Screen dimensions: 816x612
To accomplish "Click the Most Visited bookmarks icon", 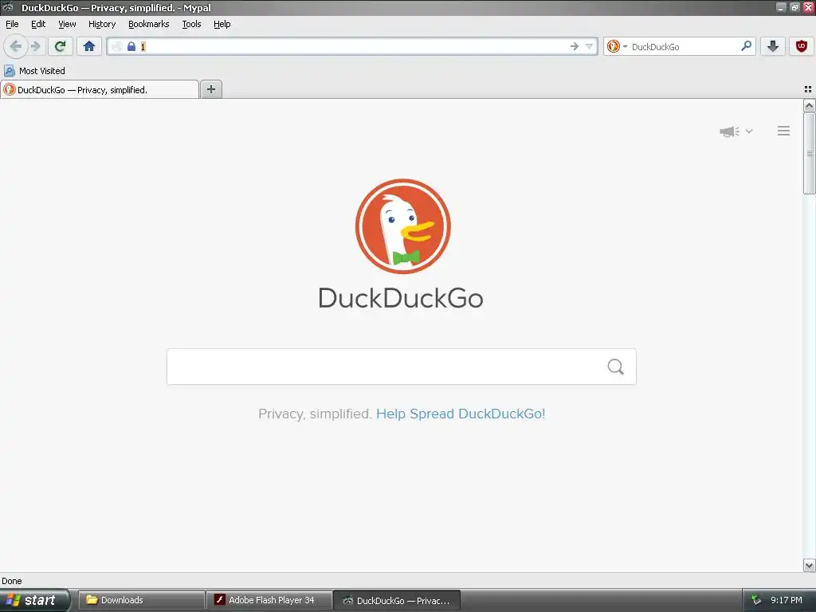I will (10, 71).
